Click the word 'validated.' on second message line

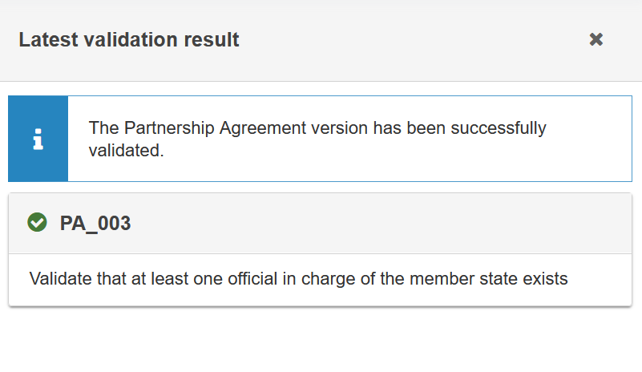pos(126,151)
